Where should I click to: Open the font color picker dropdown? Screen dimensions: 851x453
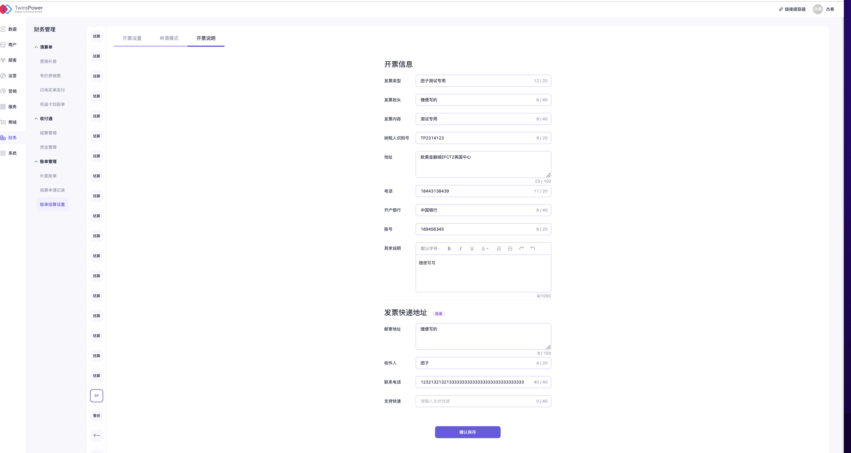[x=485, y=249]
